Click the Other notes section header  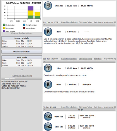(22, 79)
